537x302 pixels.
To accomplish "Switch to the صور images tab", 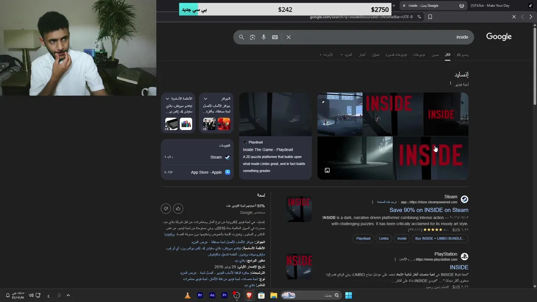I will click(x=435, y=55).
